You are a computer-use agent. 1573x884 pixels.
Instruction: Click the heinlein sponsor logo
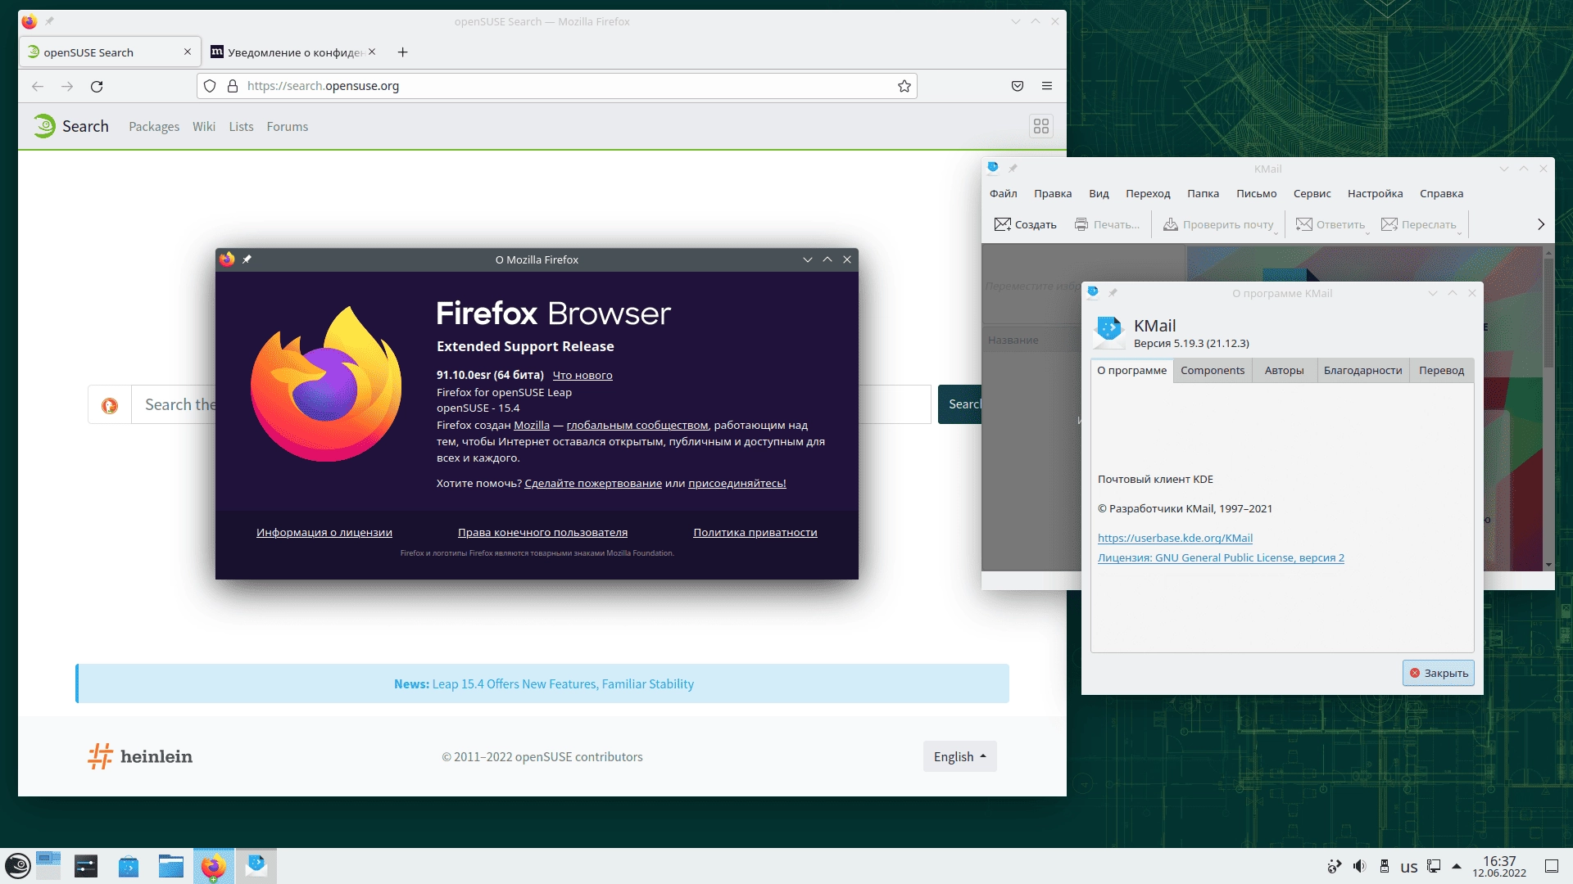pos(140,756)
